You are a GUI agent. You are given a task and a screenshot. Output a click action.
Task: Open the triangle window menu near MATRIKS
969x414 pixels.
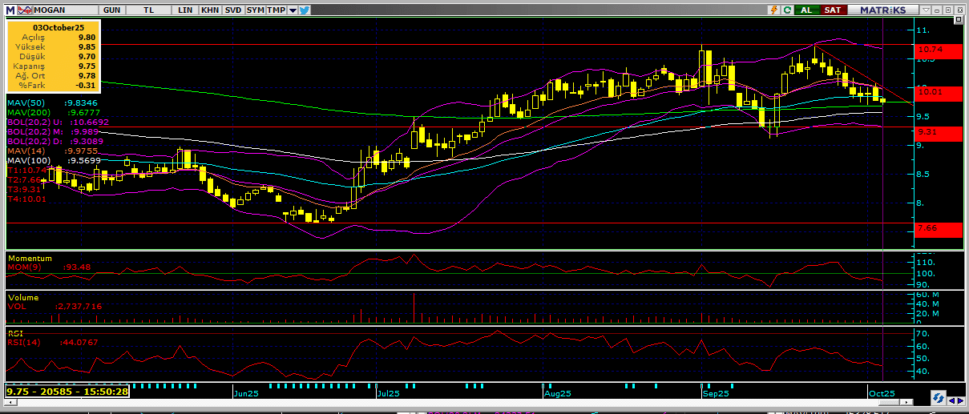coord(925,10)
